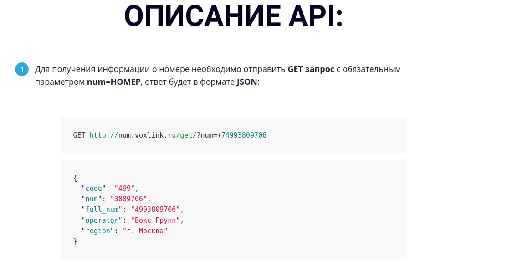Screen dimensions: 523x267
Task: Click the phone number 74993809706 in URL
Action: [x=244, y=135]
